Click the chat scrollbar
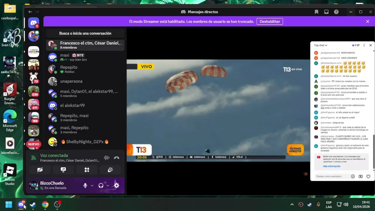 pos(374,152)
